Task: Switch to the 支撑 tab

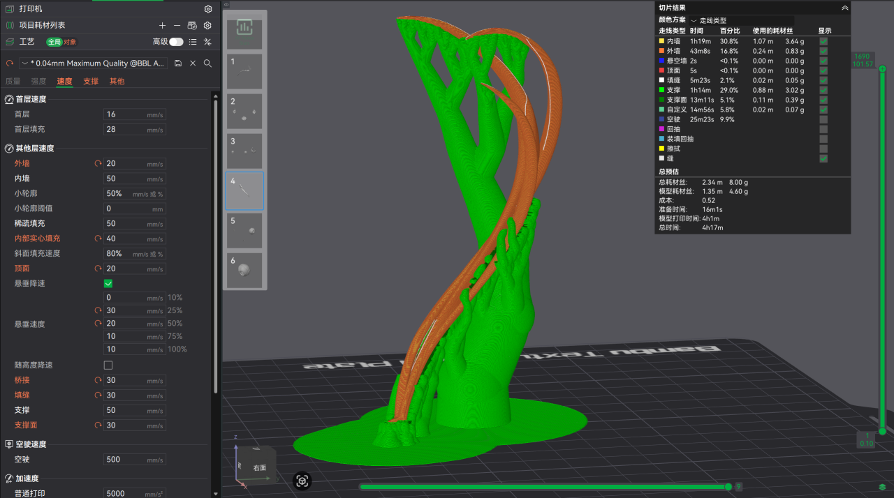Action: point(91,82)
